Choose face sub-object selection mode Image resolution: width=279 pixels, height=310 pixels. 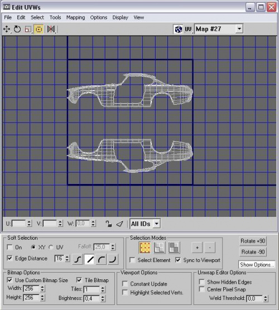point(174,248)
